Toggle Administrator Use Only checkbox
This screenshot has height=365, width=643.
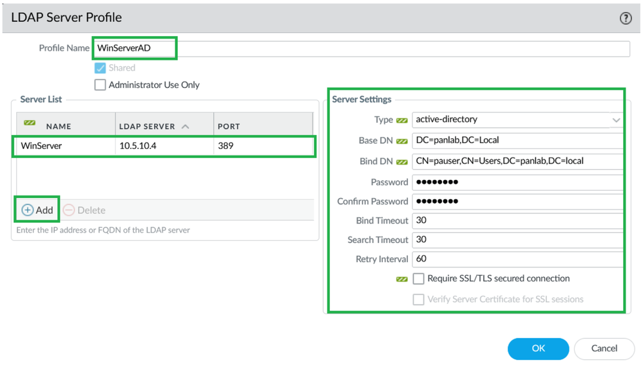[x=101, y=85]
